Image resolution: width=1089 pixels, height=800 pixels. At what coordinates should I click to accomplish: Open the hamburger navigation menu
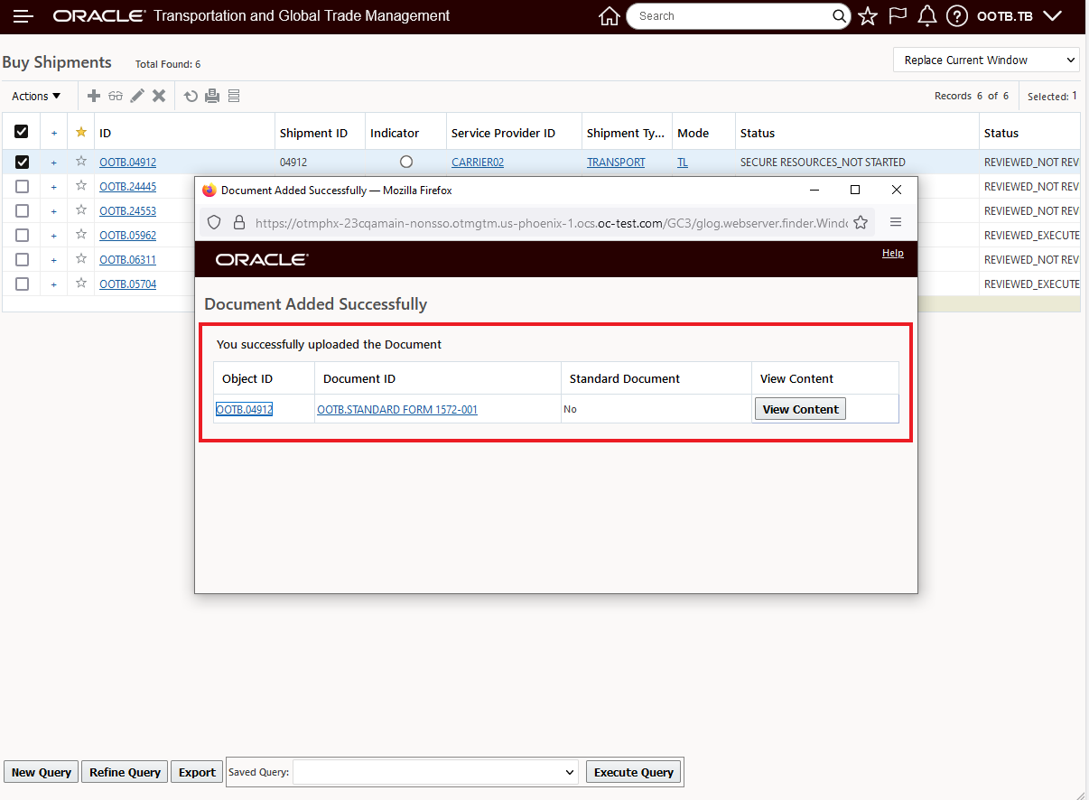[23, 16]
